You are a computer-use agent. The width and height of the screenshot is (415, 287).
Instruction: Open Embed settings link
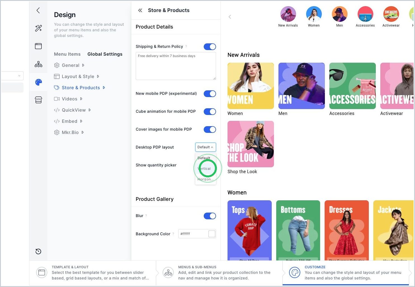point(69,121)
